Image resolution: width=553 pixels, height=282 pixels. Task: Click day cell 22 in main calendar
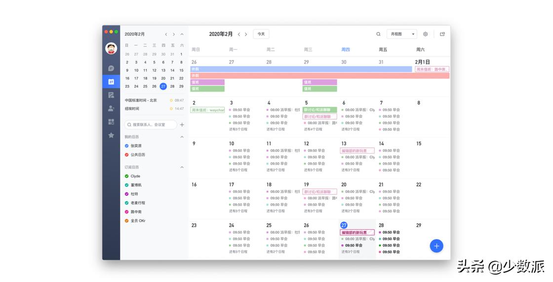click(x=431, y=199)
